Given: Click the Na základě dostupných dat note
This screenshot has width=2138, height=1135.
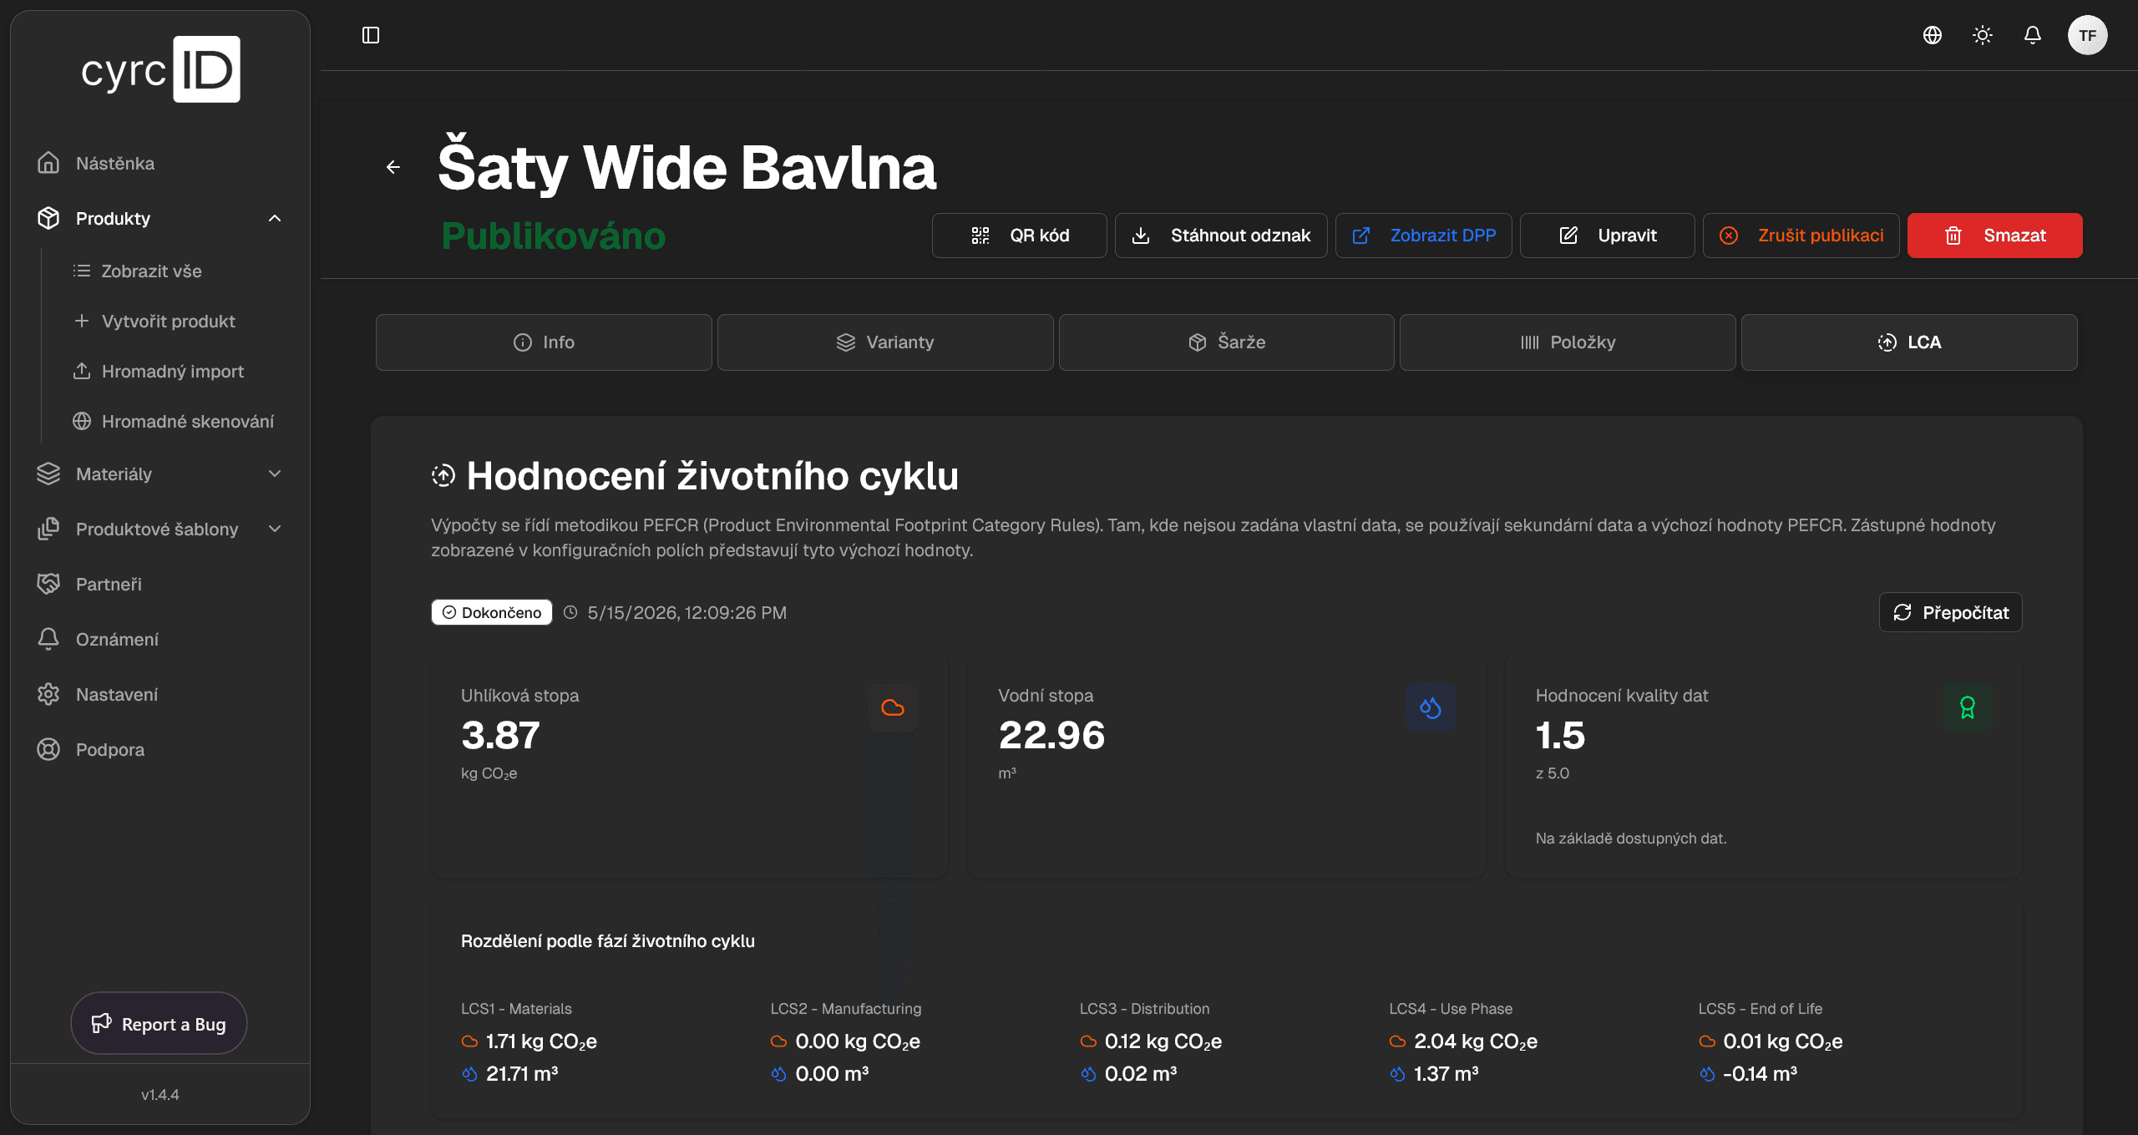Looking at the screenshot, I should [x=1631, y=839].
